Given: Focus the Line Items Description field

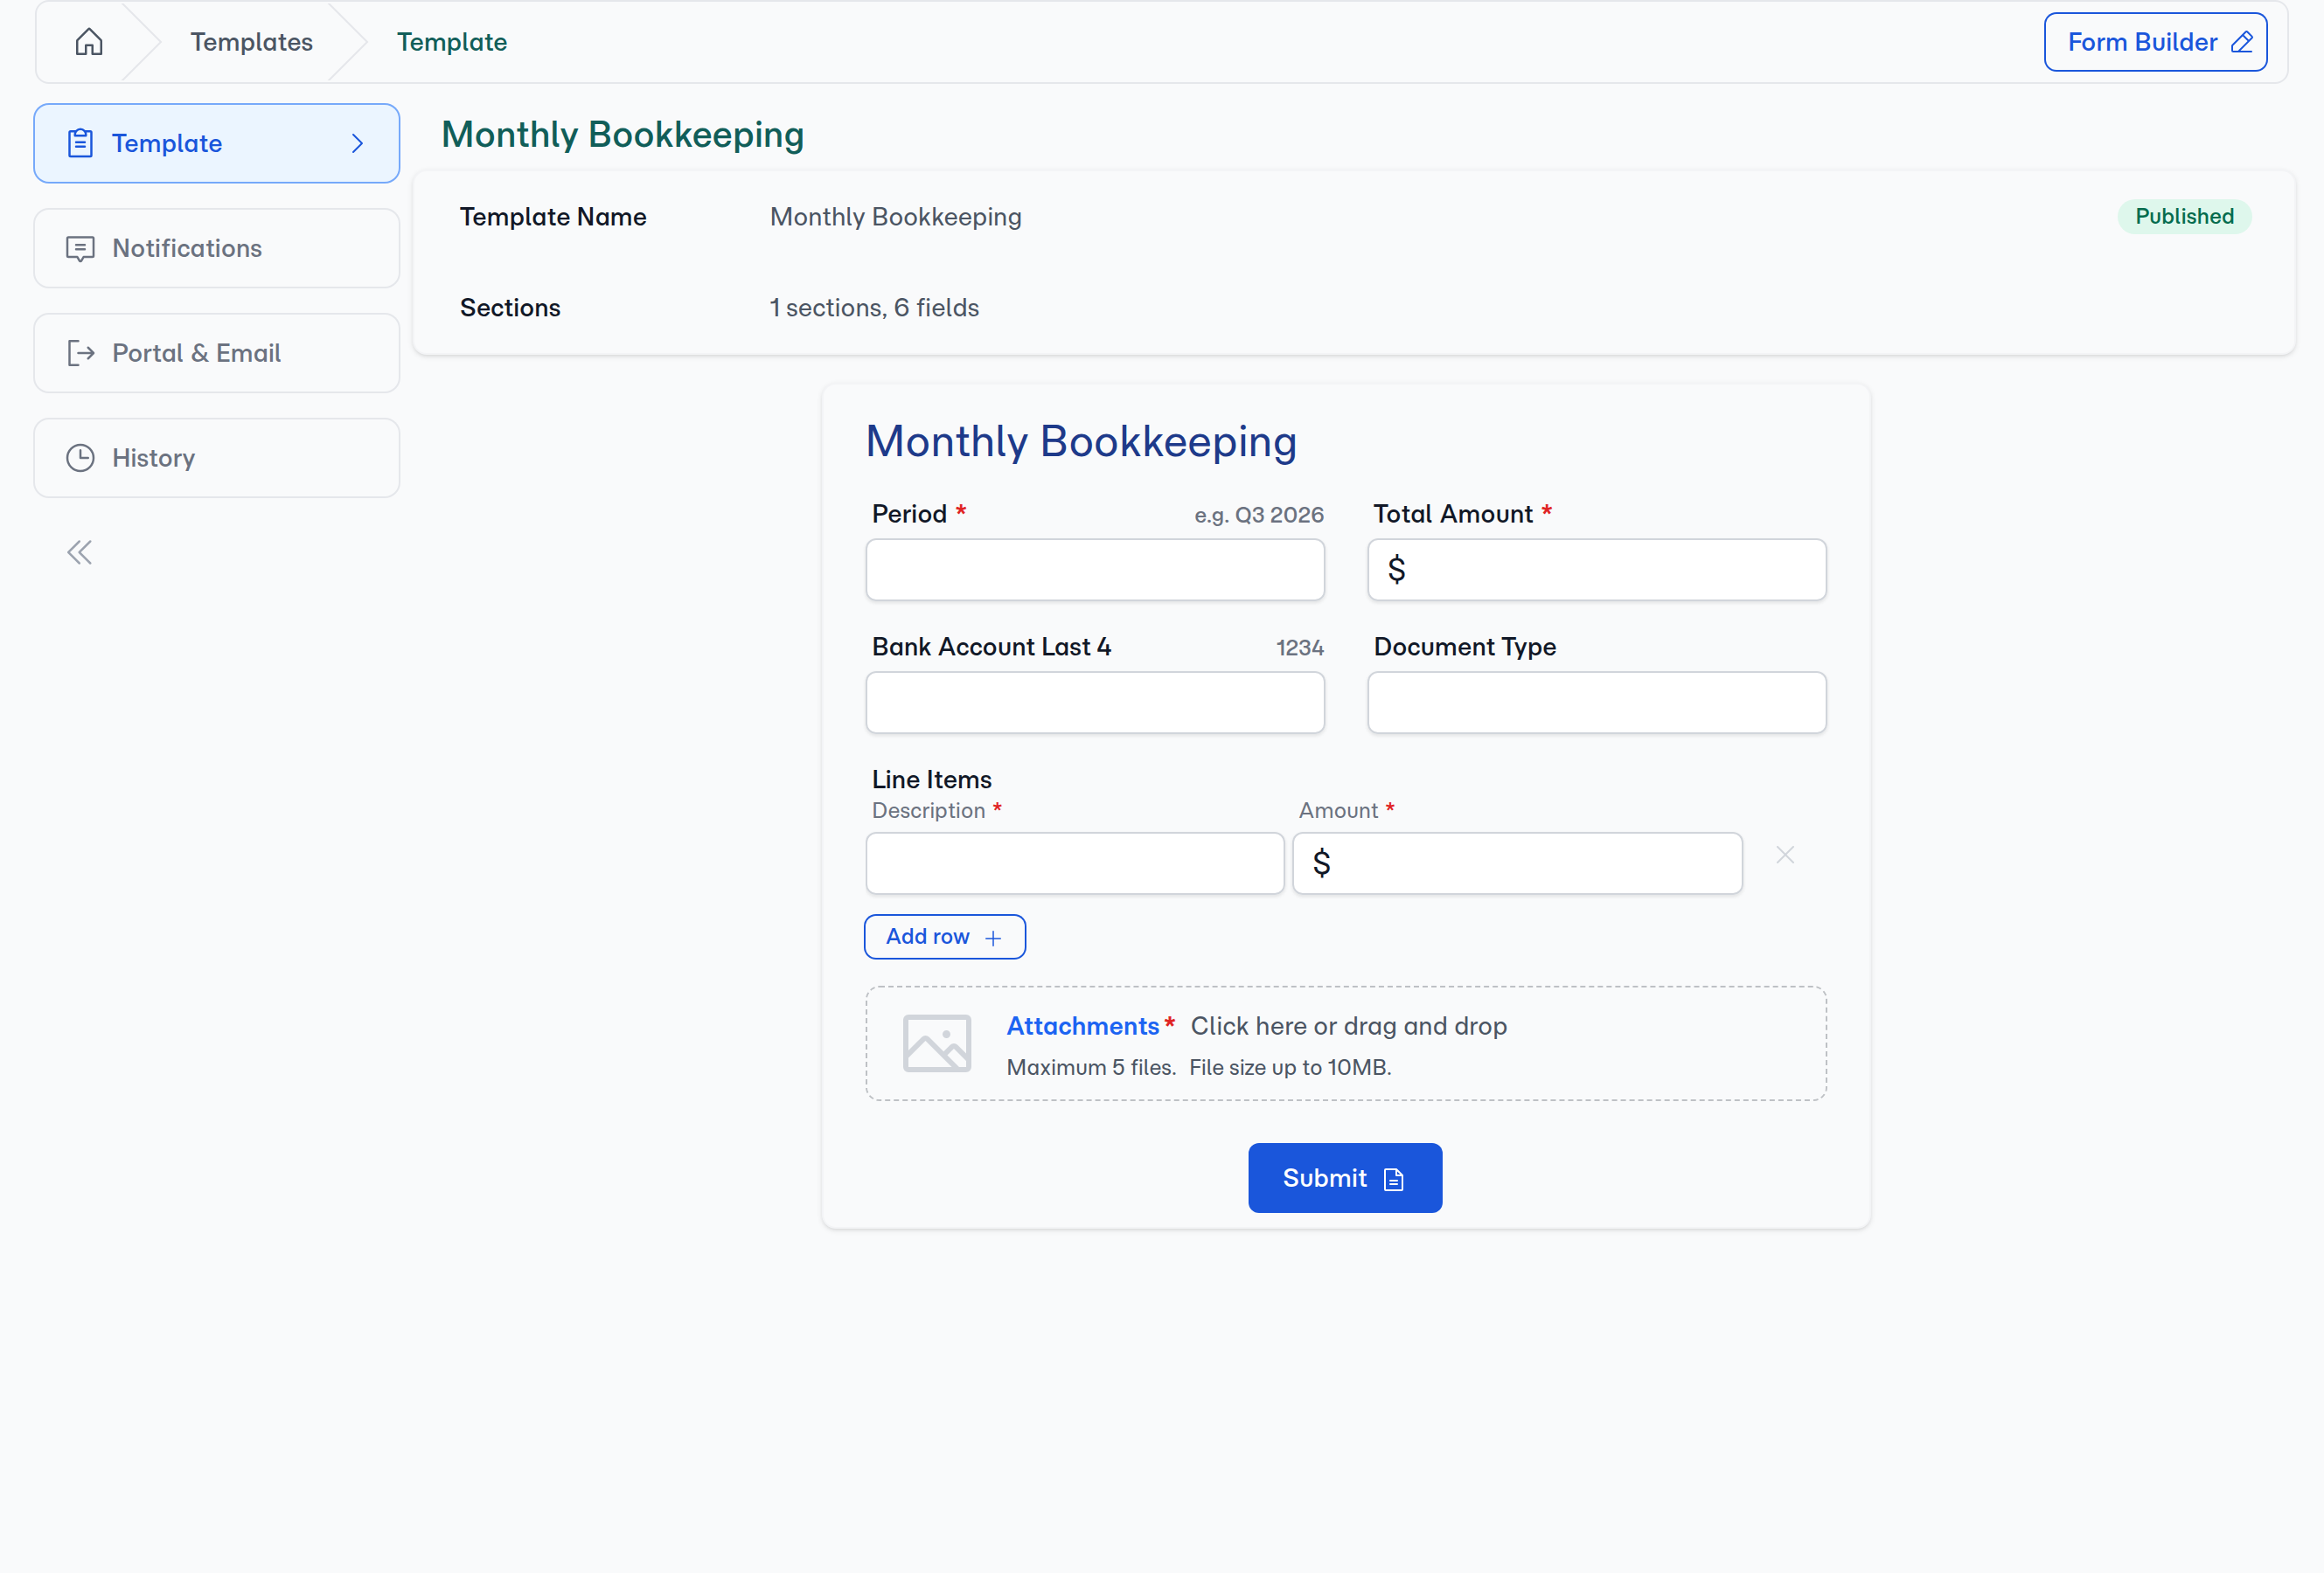Looking at the screenshot, I should tap(1074, 863).
